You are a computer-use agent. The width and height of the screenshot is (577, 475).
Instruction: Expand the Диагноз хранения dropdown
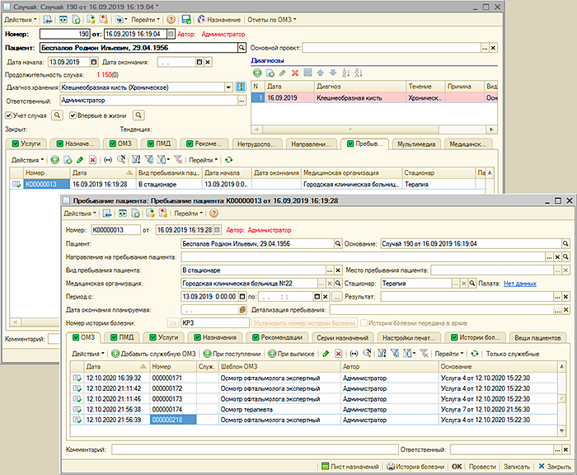point(227,87)
